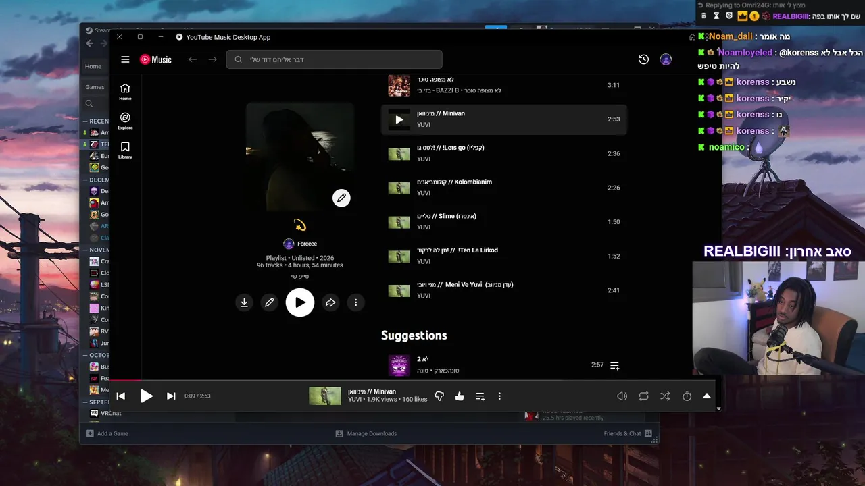Click the YUVI artist under Slime
The width and height of the screenshot is (865, 486).
[424, 227]
